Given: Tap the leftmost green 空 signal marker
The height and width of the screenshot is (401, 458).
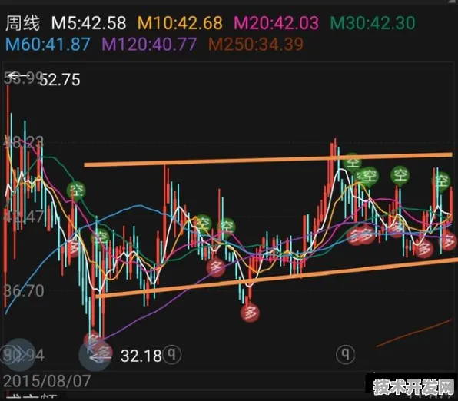Looking at the screenshot, I should 76,191.
